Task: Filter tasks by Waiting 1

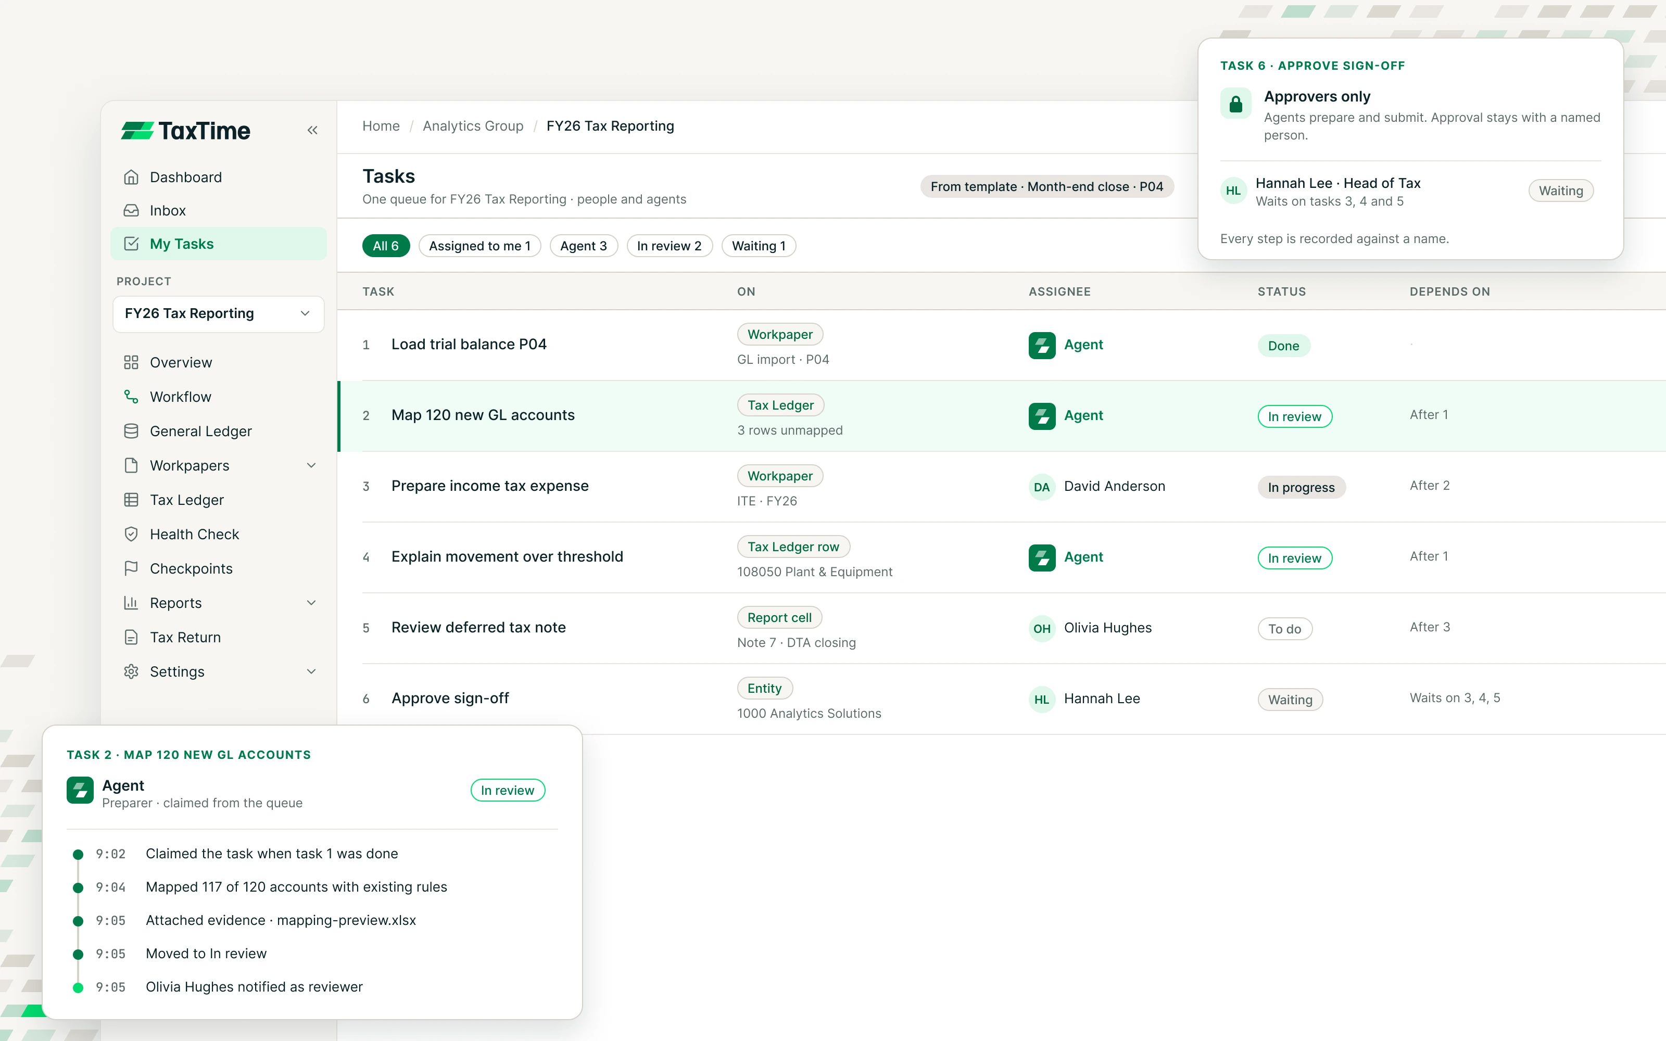Action: pyautogui.click(x=759, y=246)
